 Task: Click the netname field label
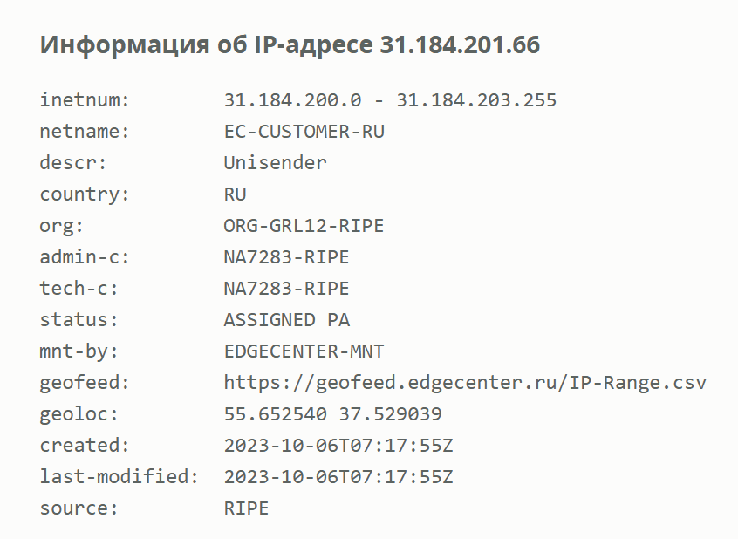coord(85,132)
